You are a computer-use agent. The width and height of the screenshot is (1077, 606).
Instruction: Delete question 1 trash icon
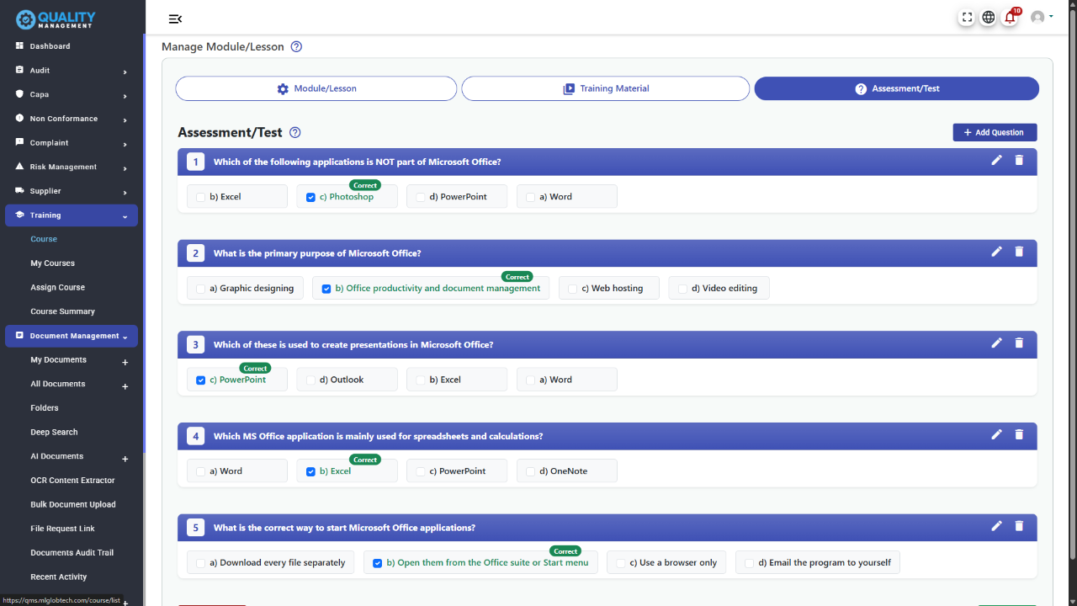[1019, 160]
